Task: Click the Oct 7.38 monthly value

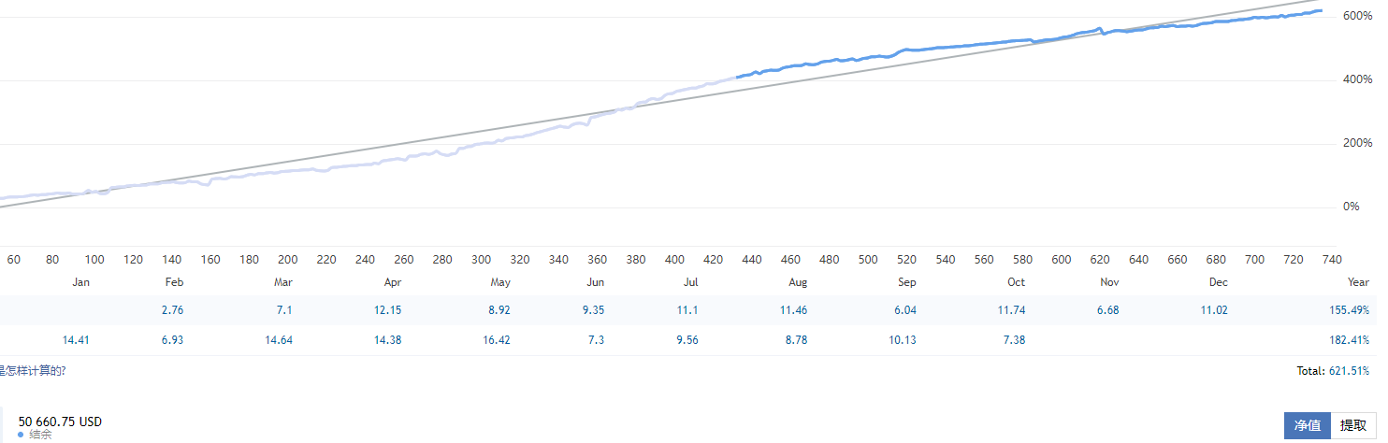Action: [x=1013, y=340]
